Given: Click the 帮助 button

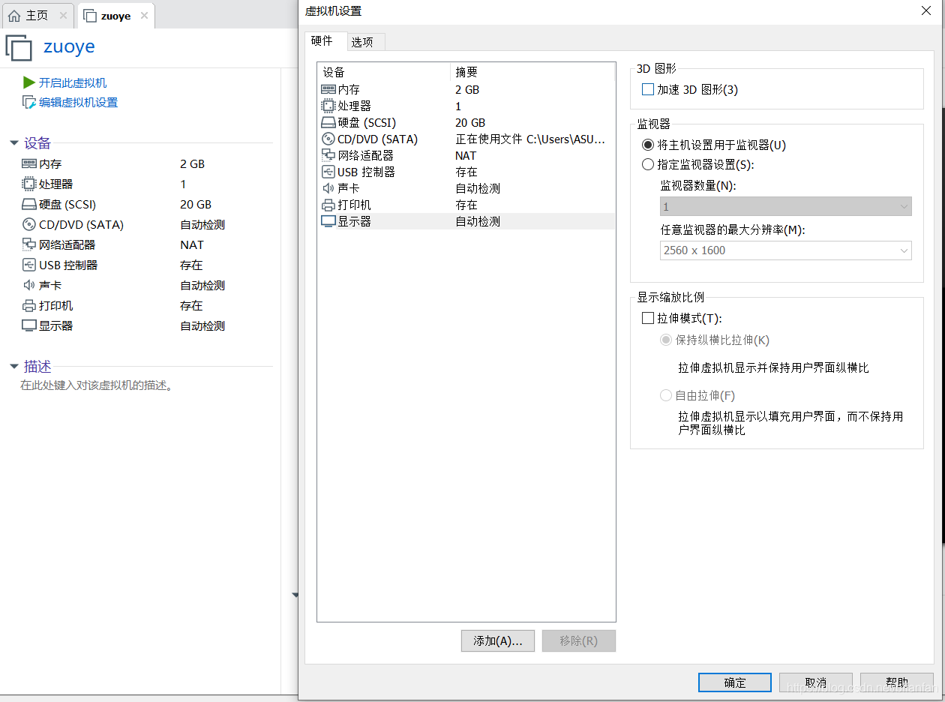Looking at the screenshot, I should pos(897,682).
